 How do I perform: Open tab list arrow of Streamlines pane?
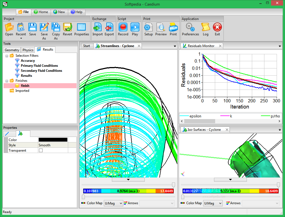click(175, 46)
